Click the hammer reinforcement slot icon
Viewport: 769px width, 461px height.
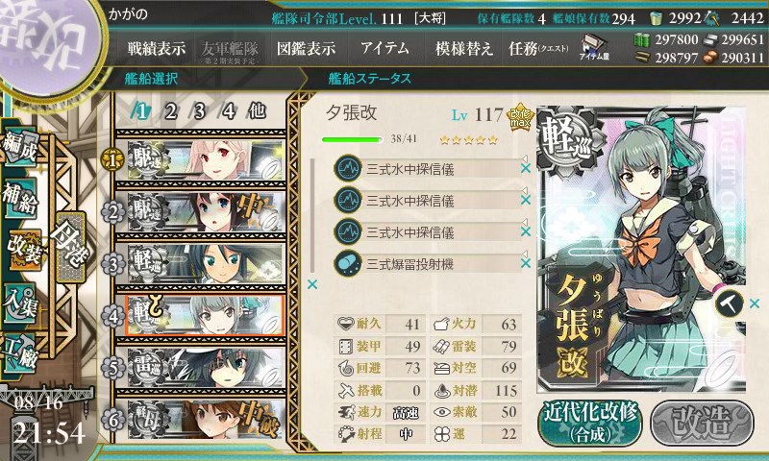729,304
